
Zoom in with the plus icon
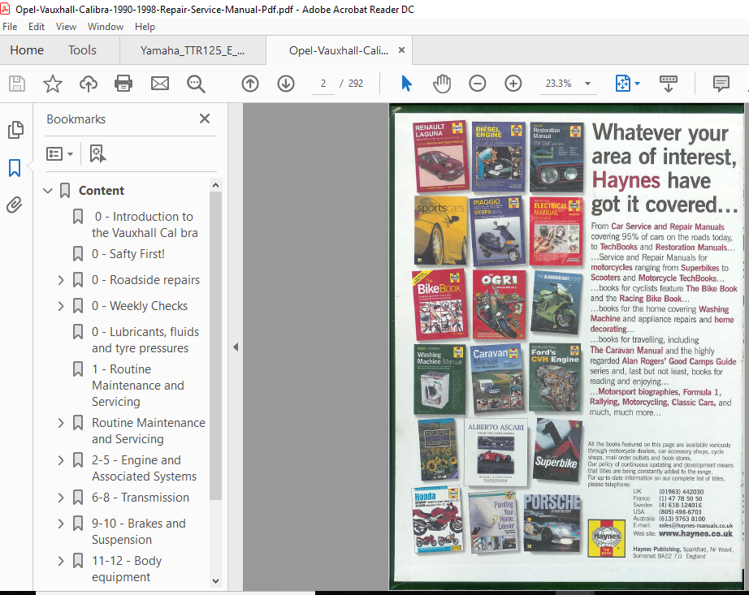pyautogui.click(x=513, y=84)
